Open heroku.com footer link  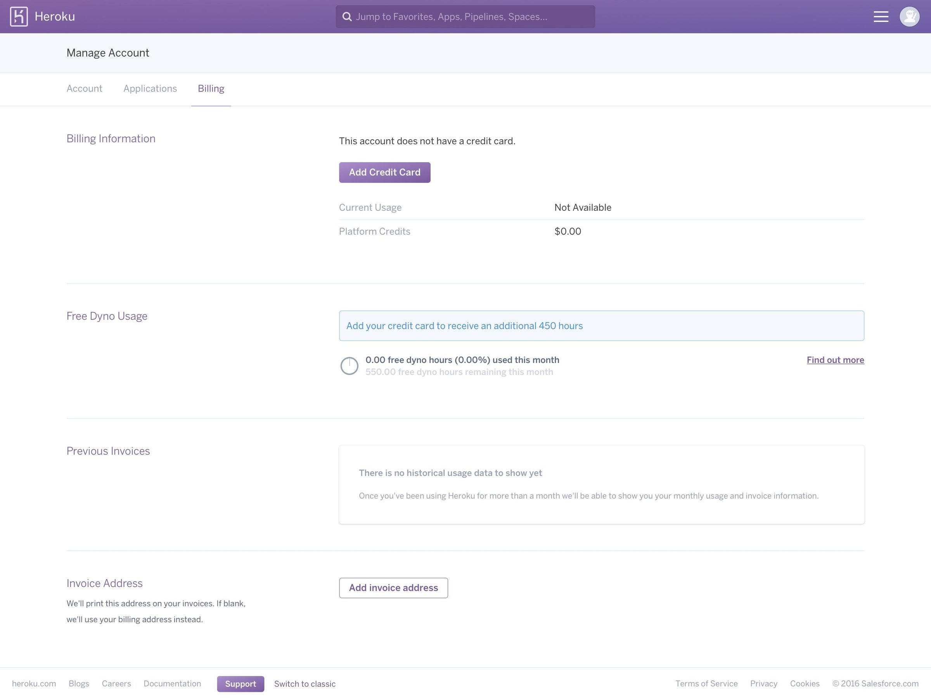[34, 683]
